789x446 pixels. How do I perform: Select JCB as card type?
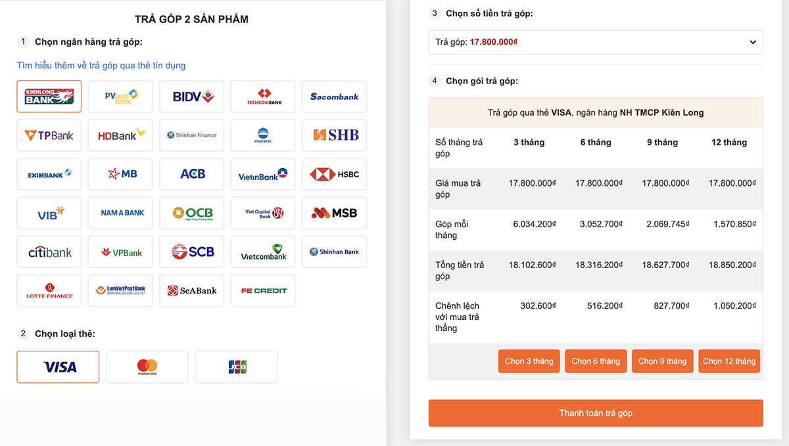(x=236, y=367)
